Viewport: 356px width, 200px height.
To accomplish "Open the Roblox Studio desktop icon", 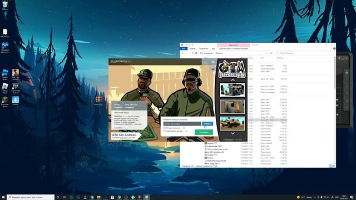I will coord(5,74).
